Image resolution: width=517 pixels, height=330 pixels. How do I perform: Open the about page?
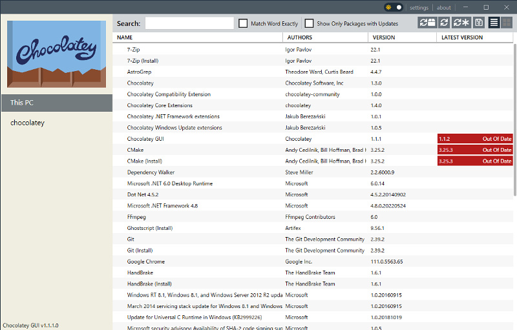point(443,8)
